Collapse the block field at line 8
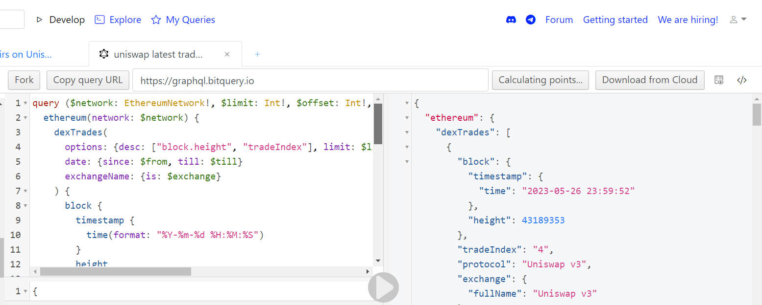 (25, 206)
